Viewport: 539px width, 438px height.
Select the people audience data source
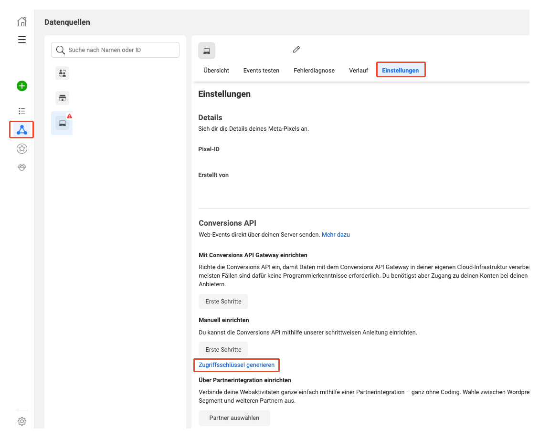[x=62, y=73]
